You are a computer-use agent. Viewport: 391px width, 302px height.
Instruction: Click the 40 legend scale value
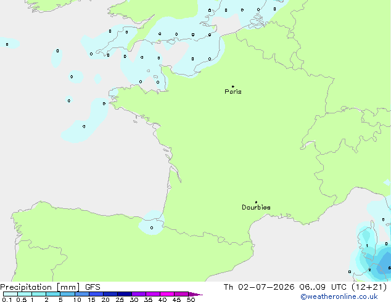(162, 300)
